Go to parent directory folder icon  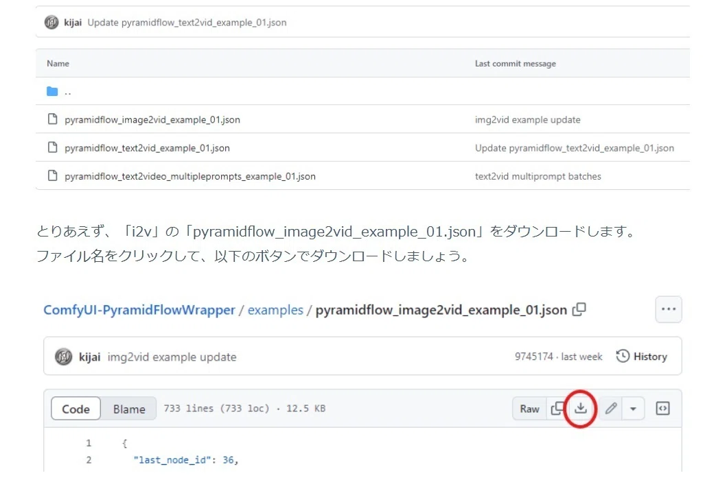point(52,91)
